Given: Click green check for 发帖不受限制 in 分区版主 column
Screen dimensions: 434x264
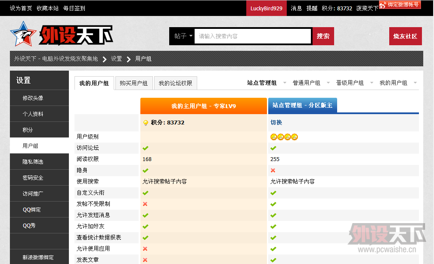Looking at the screenshot, I should (x=273, y=204).
